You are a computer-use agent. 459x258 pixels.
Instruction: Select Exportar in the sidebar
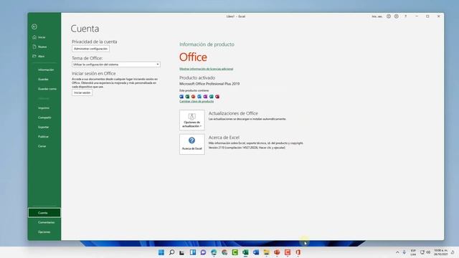coord(43,127)
